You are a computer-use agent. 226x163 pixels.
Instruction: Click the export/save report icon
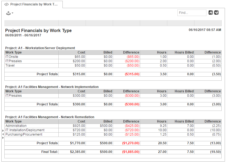coord(8,13)
